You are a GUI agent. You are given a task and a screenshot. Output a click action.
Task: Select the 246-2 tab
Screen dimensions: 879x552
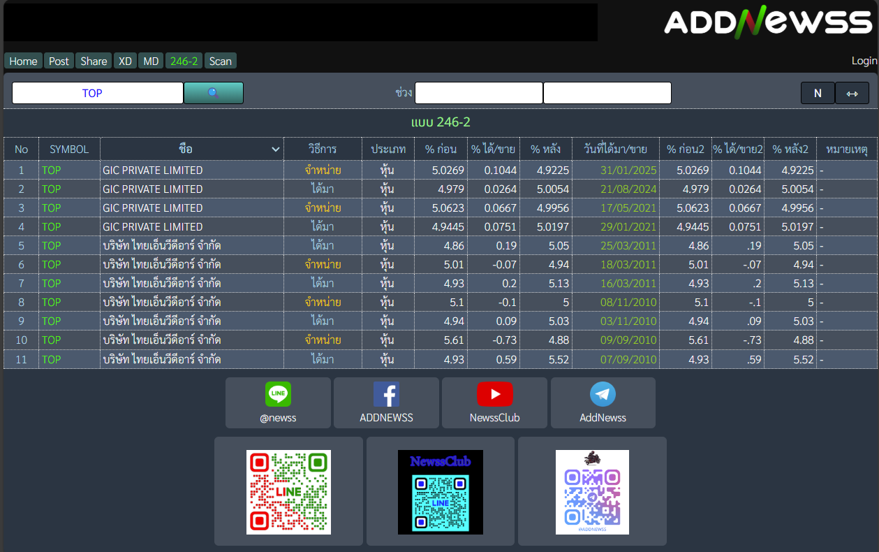tap(184, 61)
